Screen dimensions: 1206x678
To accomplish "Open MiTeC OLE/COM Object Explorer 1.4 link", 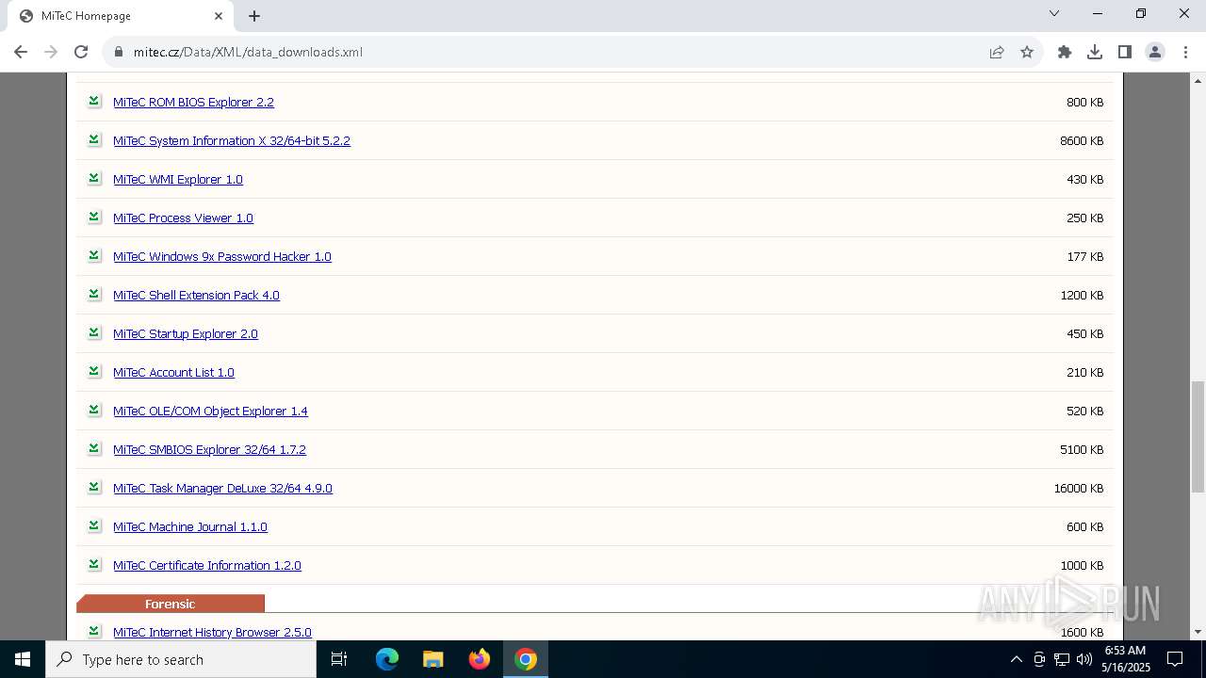I will (210, 411).
